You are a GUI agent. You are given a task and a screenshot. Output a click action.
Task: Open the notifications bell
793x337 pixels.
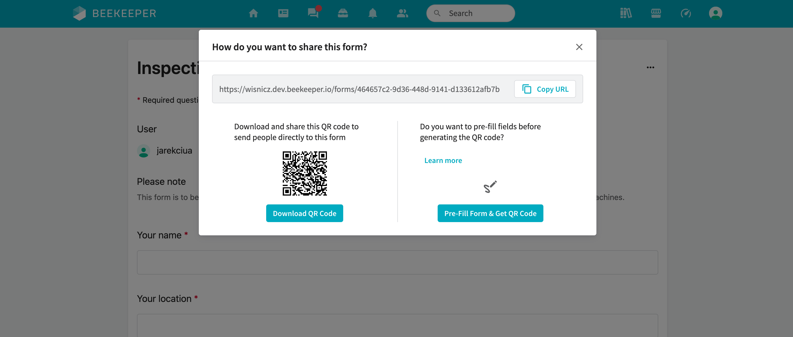(x=372, y=13)
